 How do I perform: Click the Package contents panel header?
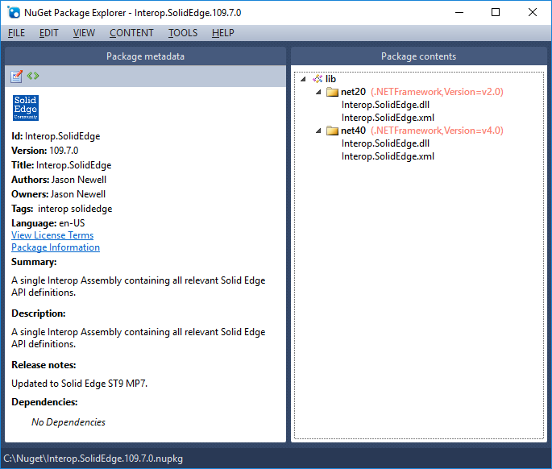pos(418,56)
